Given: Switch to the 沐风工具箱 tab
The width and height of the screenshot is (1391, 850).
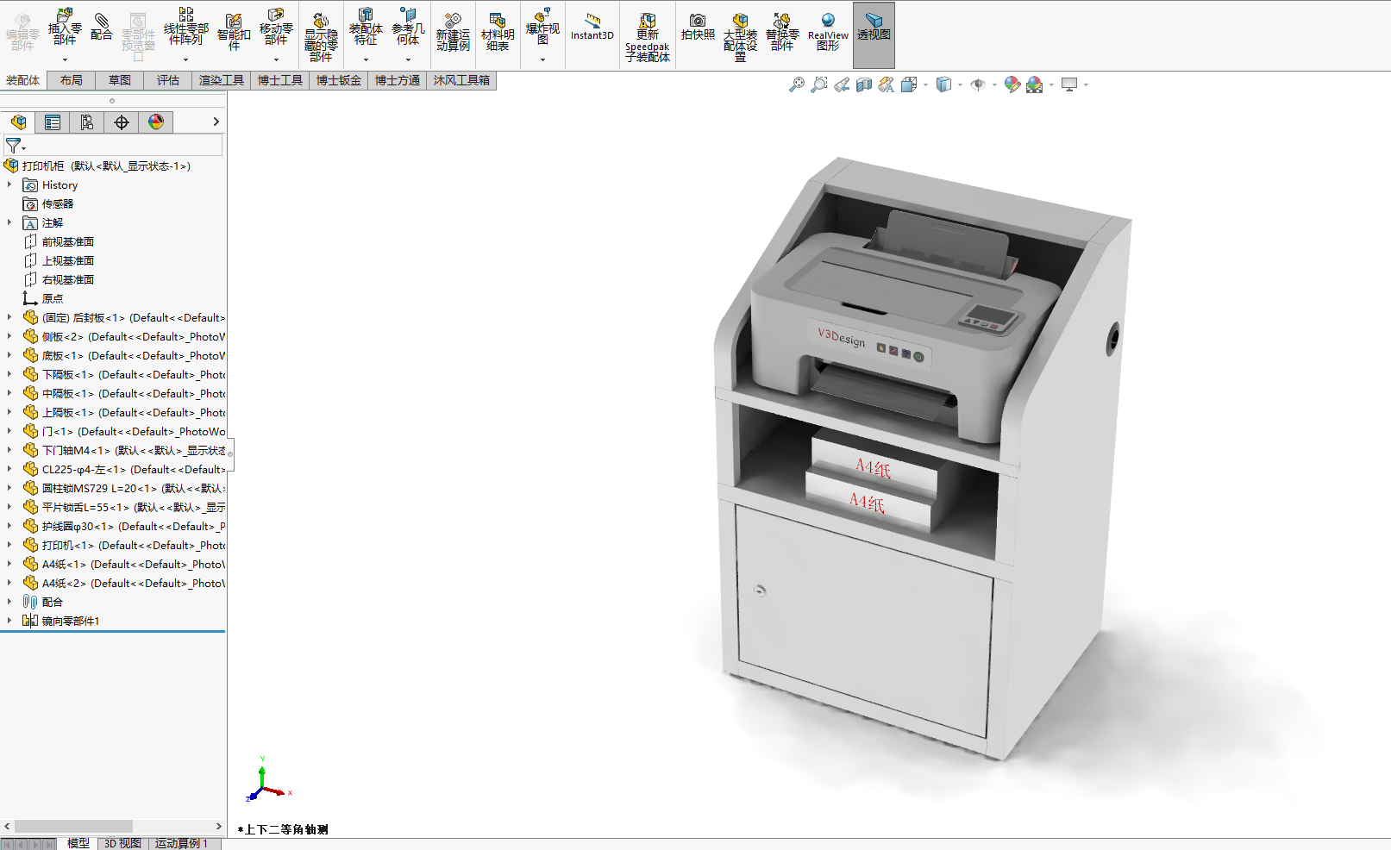Looking at the screenshot, I should [x=461, y=80].
